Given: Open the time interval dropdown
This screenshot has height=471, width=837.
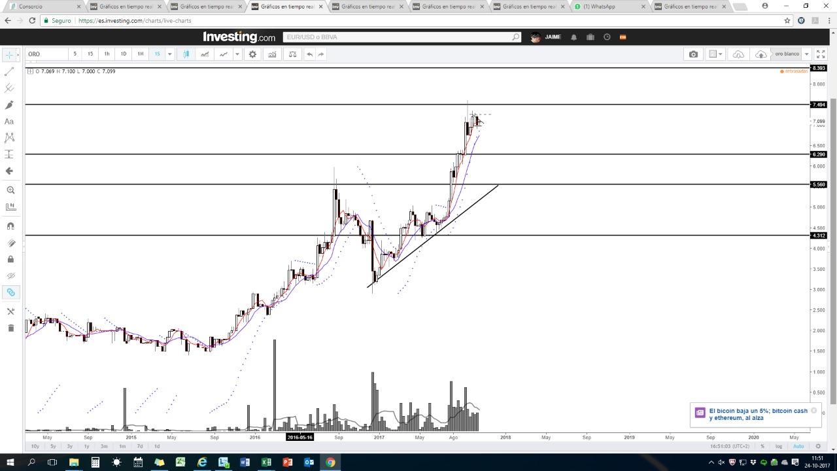Looking at the screenshot, I should (x=169, y=54).
